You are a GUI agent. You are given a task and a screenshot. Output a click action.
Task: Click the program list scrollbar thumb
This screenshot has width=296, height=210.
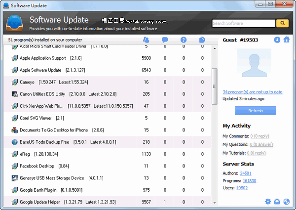tap(215, 86)
